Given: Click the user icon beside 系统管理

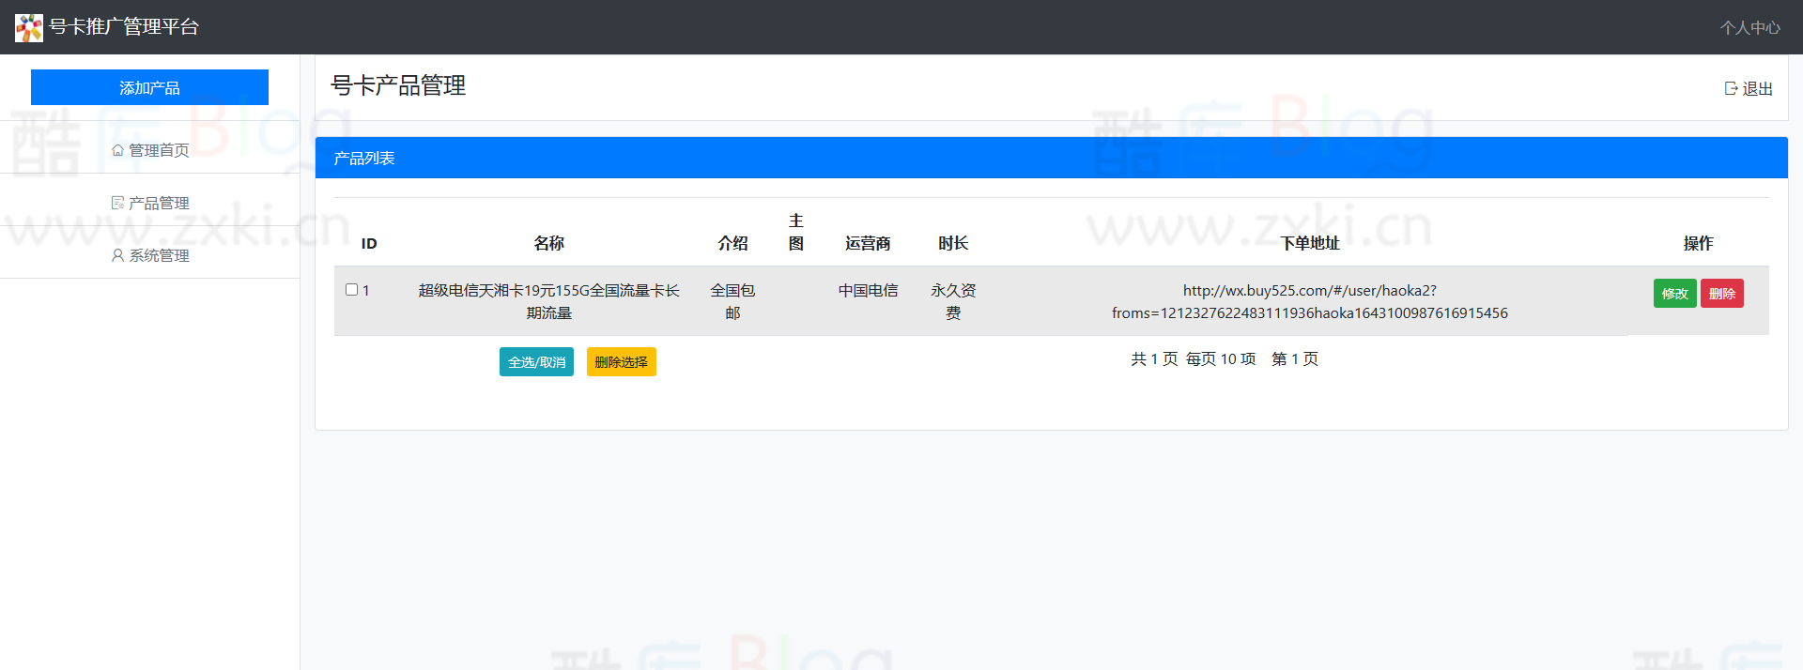Looking at the screenshot, I should (x=117, y=255).
